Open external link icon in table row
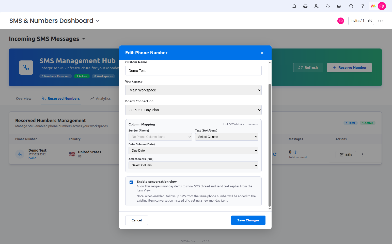 click(275, 154)
